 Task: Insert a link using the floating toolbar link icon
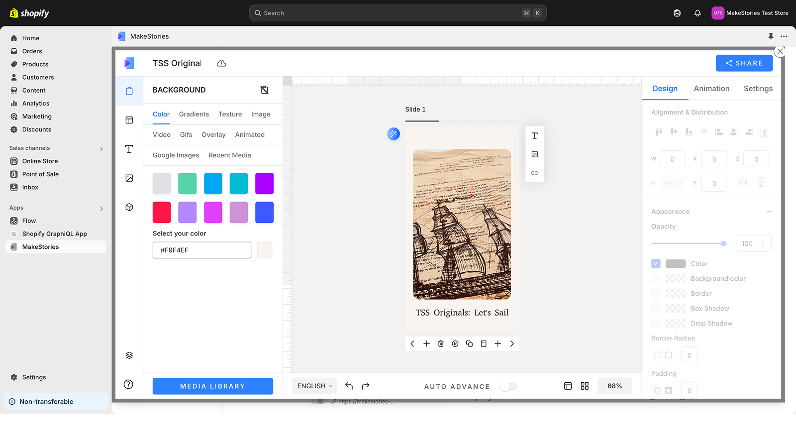tap(534, 173)
